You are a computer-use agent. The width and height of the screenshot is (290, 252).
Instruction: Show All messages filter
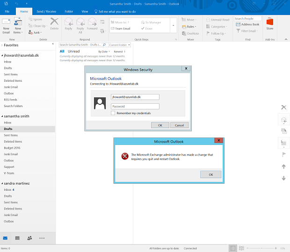tap(62, 51)
